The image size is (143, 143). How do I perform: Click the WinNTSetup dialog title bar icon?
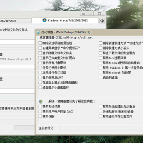(x=38, y=32)
